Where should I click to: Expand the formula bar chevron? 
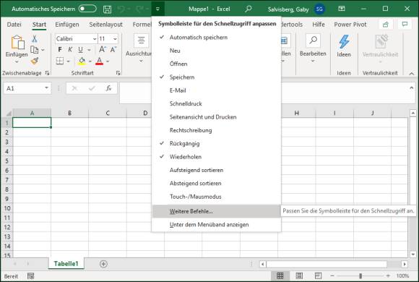point(412,87)
